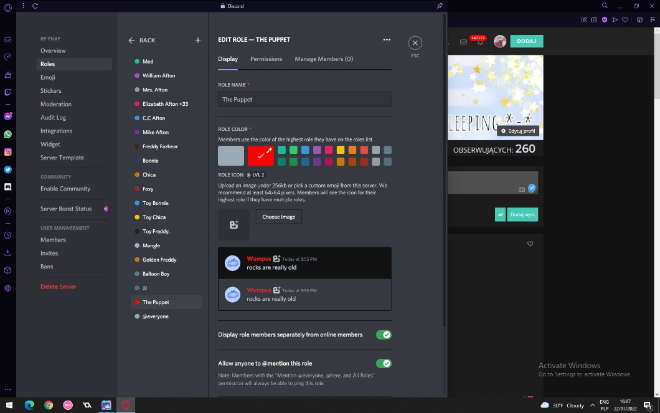Disable displaying role members separately

pos(384,335)
